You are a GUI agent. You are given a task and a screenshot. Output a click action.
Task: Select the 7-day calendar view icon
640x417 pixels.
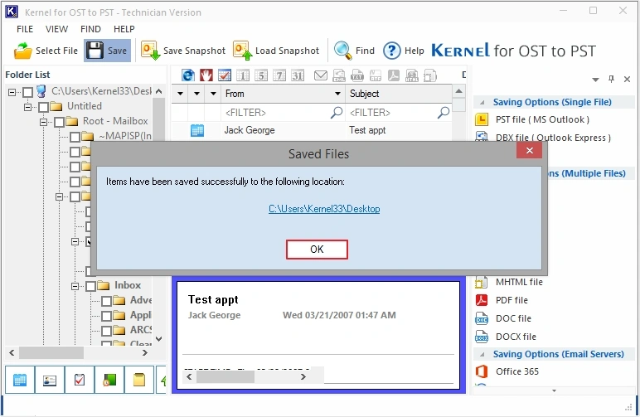[x=279, y=75]
